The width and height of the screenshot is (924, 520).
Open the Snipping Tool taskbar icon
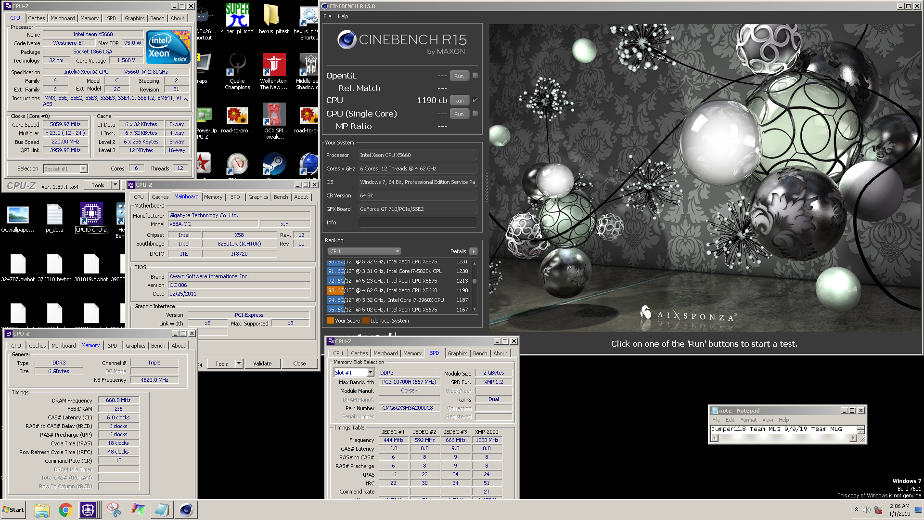tap(114, 510)
